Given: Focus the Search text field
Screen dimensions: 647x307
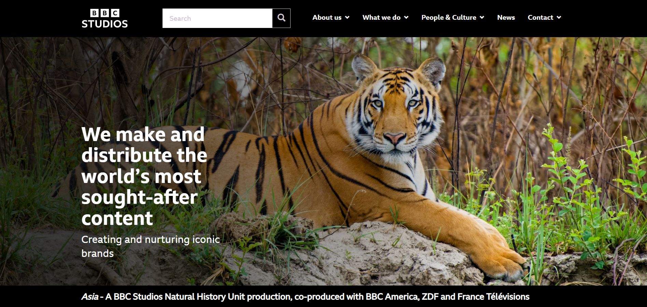Looking at the screenshot, I should point(217,18).
